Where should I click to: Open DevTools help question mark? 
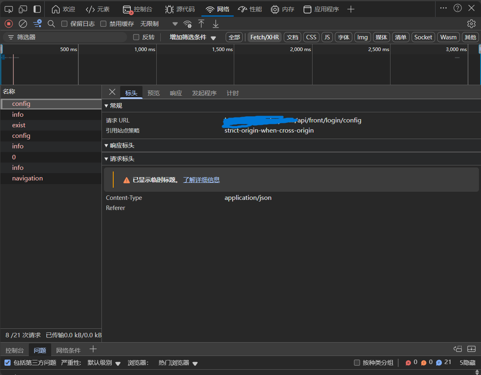pyautogui.click(x=457, y=8)
